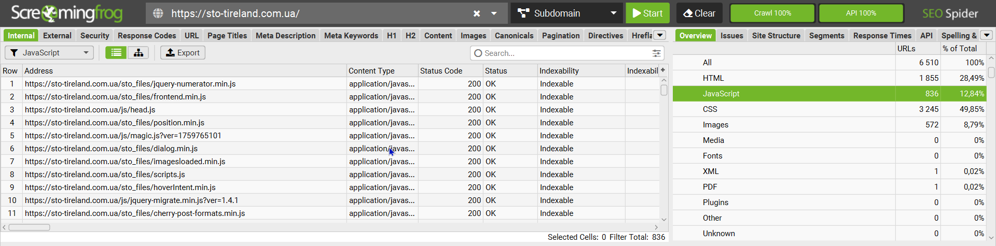Show more left-panel tabs via overflow arrow

(x=660, y=35)
